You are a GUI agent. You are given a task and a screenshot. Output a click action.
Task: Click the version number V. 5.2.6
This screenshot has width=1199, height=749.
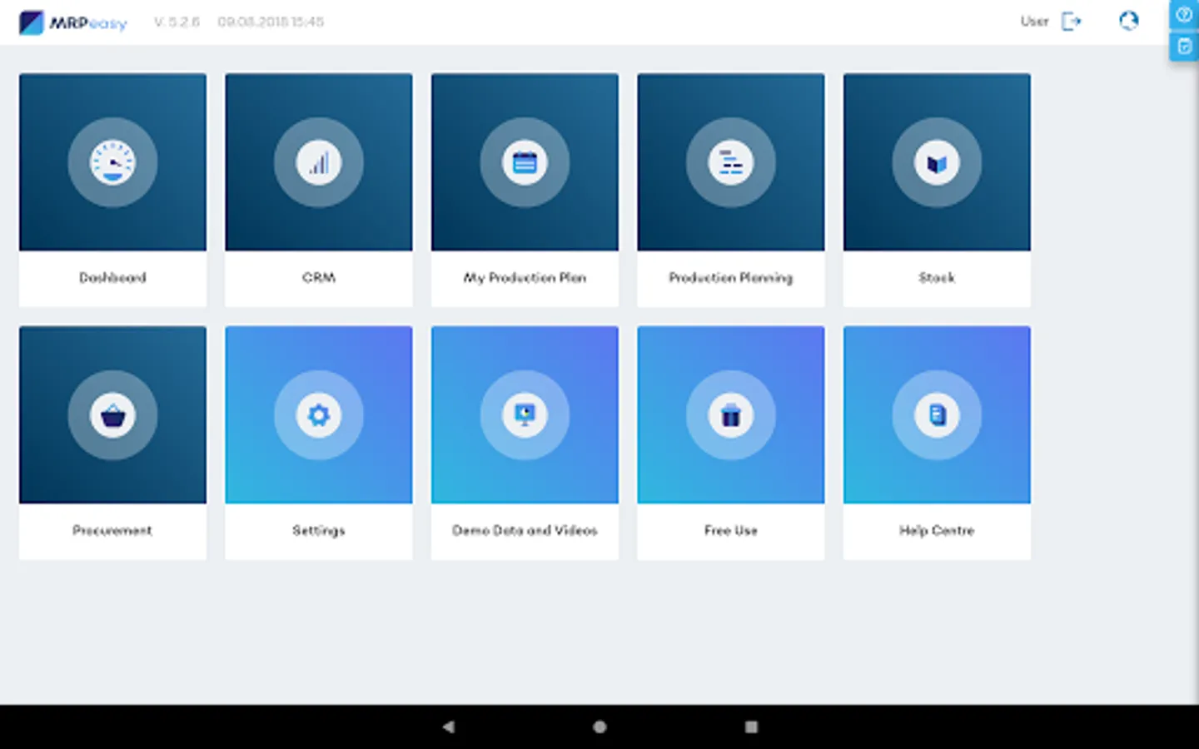pos(177,22)
